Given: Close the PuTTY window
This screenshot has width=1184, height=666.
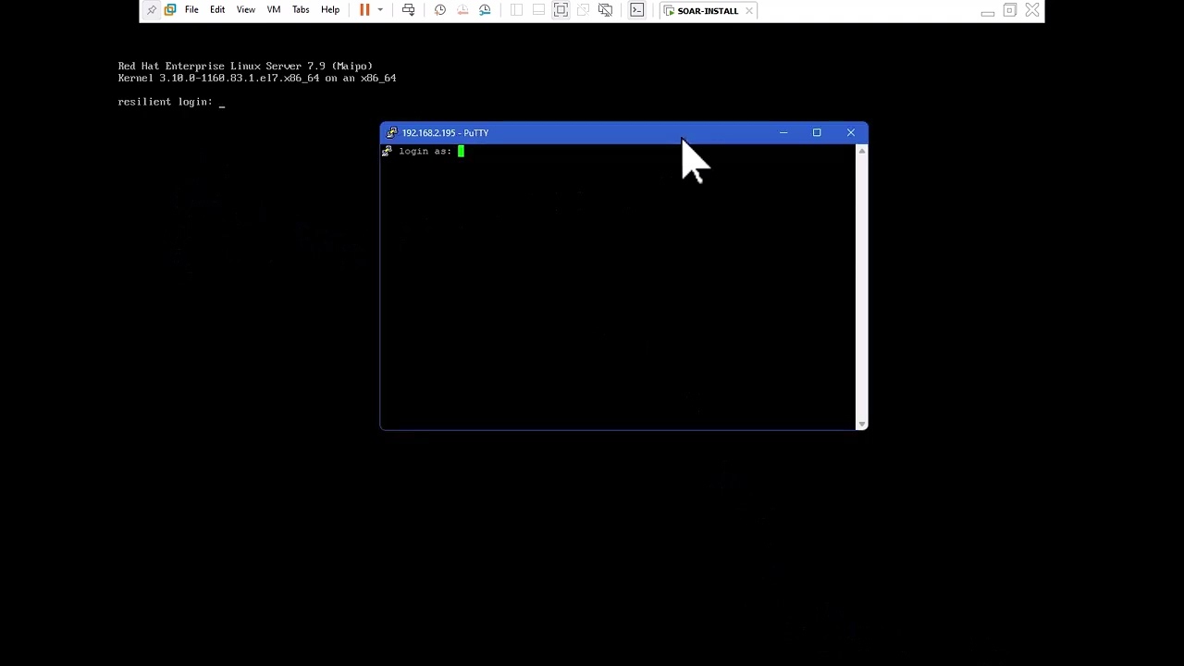Looking at the screenshot, I should (x=851, y=132).
